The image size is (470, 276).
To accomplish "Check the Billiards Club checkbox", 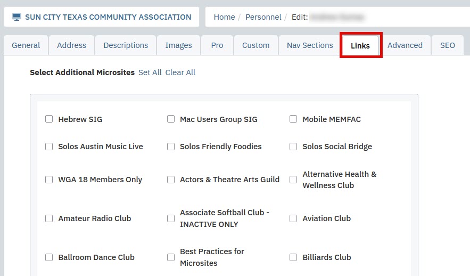I will pyautogui.click(x=293, y=257).
